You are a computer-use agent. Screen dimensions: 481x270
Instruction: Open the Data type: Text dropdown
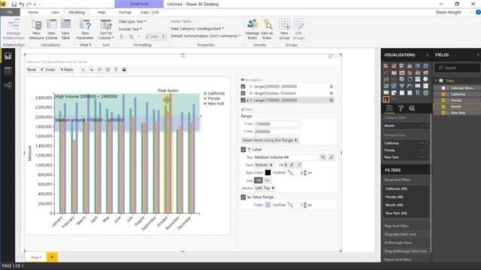pos(132,22)
